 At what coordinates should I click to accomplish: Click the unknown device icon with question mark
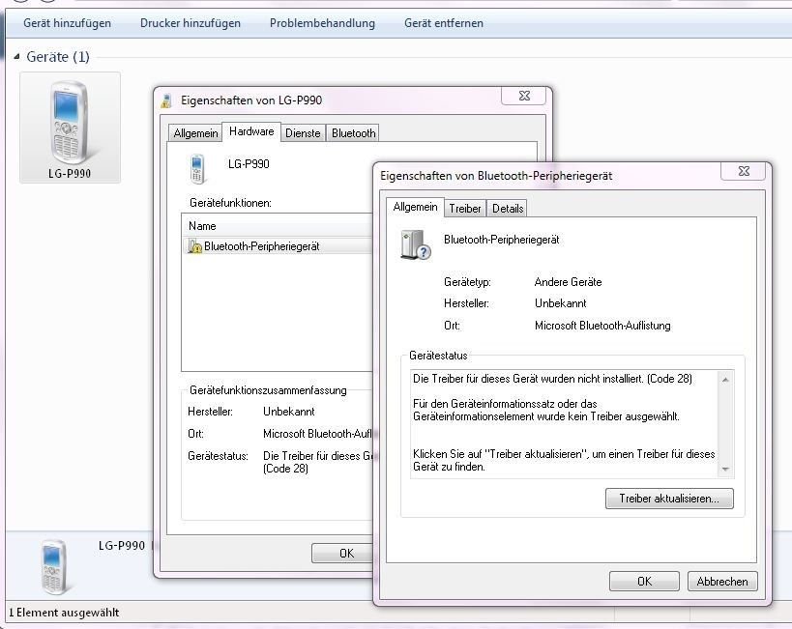(x=416, y=244)
